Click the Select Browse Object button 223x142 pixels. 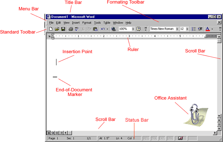[x=219, y=125]
